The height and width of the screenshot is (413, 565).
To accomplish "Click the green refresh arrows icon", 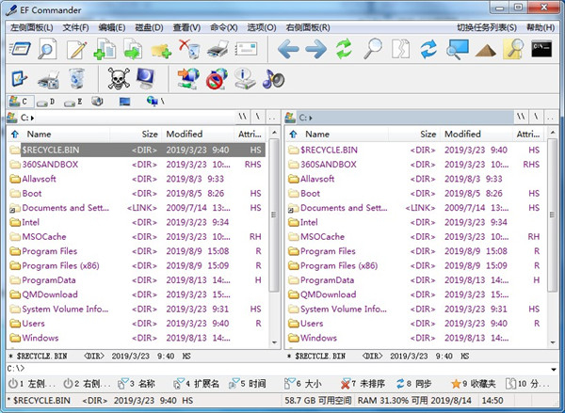I will point(345,49).
